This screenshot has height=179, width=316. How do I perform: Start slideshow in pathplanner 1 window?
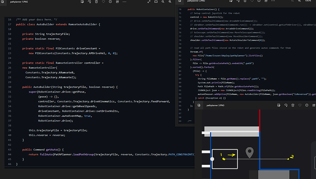pos(156,2)
